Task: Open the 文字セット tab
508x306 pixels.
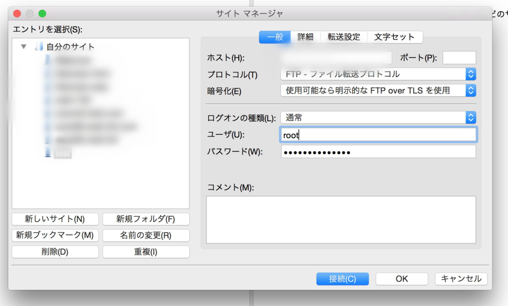Action: point(394,37)
